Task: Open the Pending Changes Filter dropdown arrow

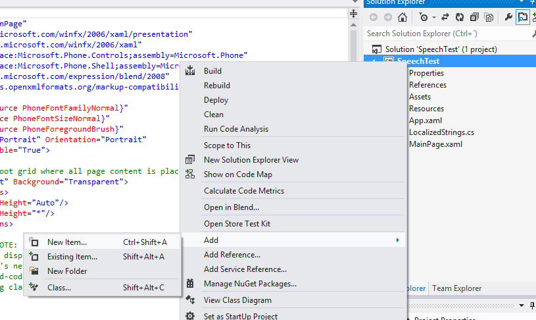Action: tap(434, 18)
